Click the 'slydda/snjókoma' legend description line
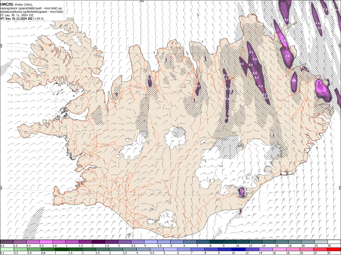 [x=32, y=12]
